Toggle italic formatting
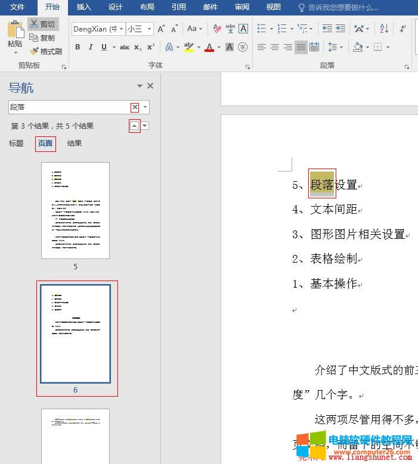 click(x=91, y=47)
